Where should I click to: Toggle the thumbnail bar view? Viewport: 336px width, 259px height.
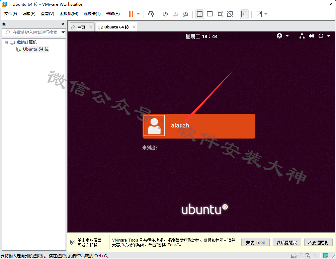210,14
